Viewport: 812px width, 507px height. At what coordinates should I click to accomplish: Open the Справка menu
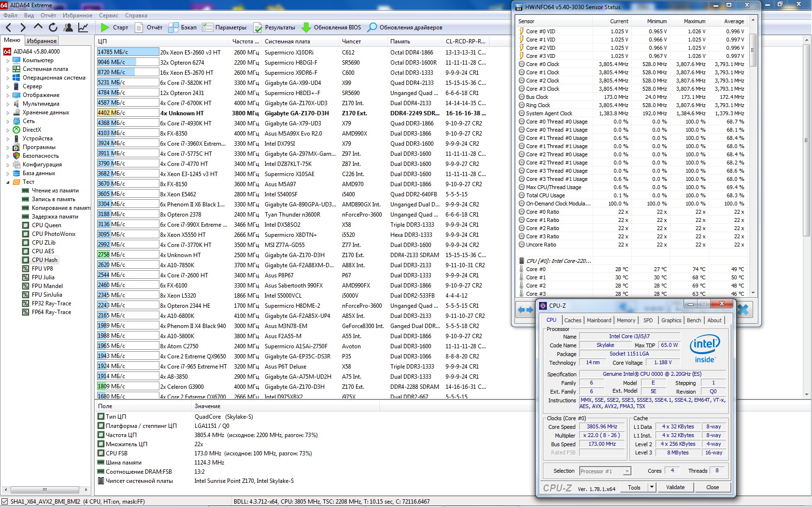click(136, 15)
